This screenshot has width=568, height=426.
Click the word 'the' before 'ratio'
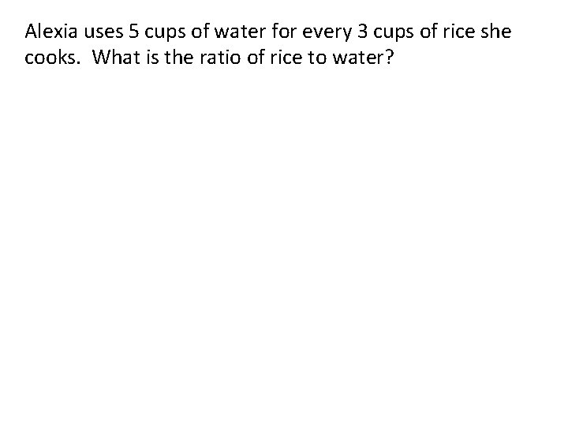[x=178, y=57]
